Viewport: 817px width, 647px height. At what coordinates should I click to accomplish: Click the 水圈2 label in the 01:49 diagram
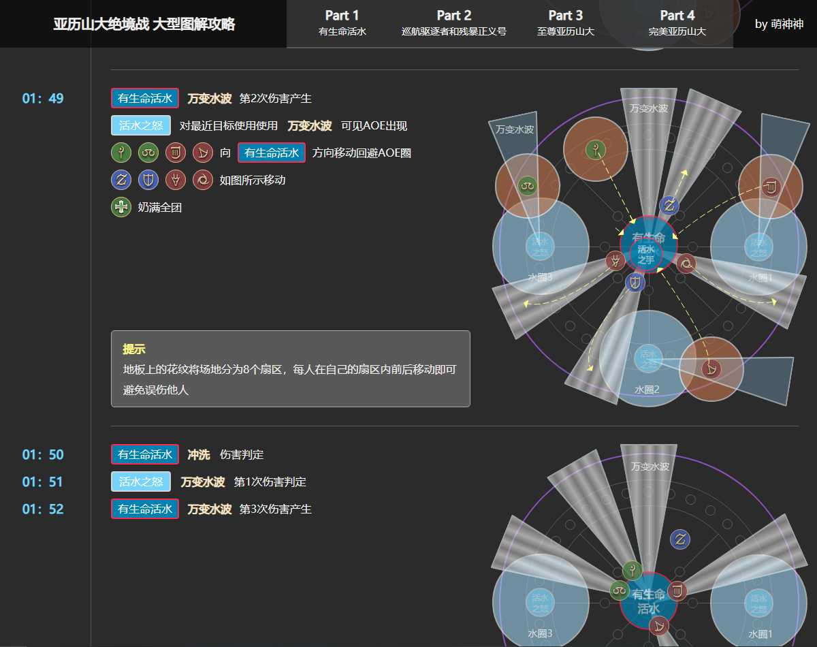tap(647, 390)
